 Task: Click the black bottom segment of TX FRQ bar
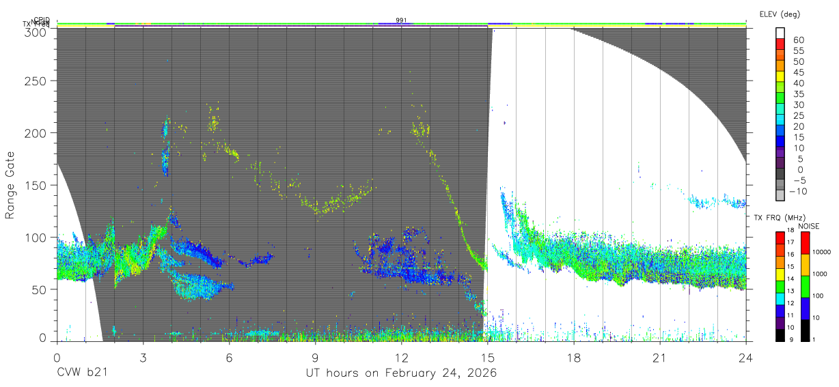point(780,335)
